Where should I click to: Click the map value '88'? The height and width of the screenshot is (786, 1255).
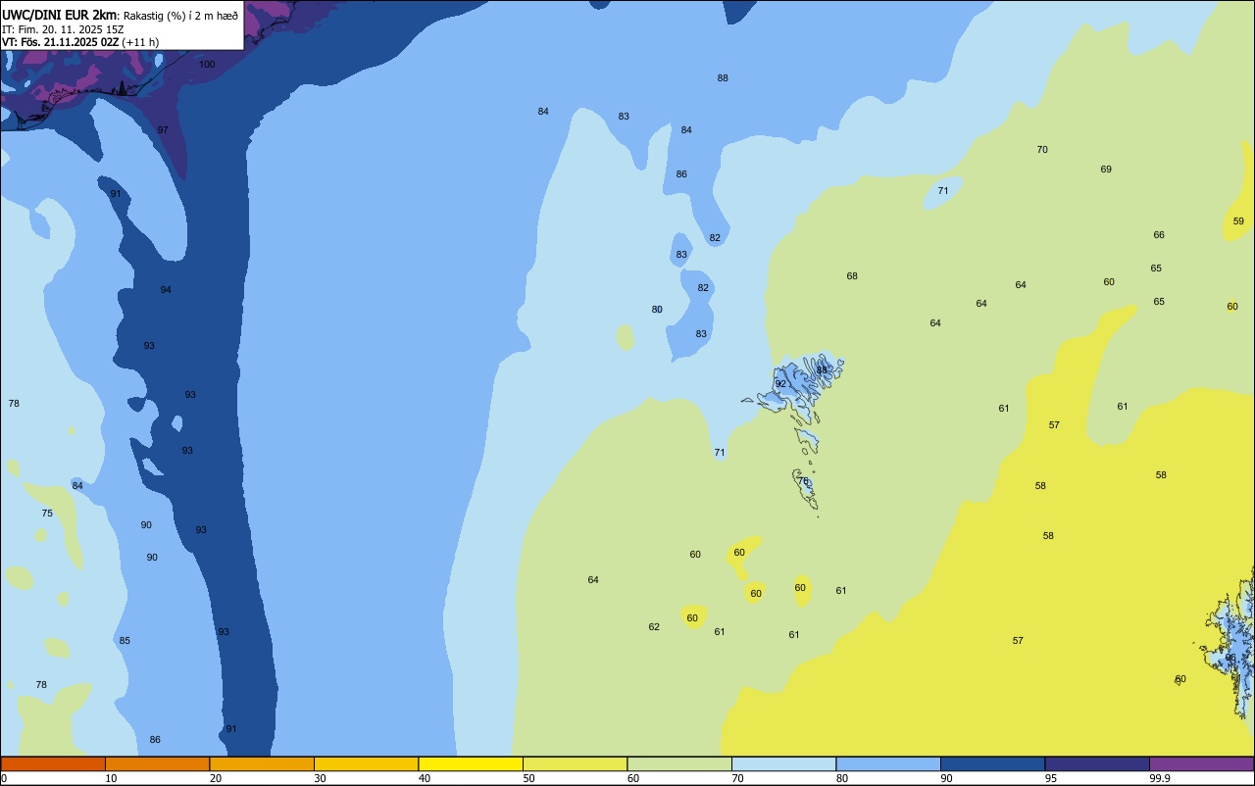(723, 78)
